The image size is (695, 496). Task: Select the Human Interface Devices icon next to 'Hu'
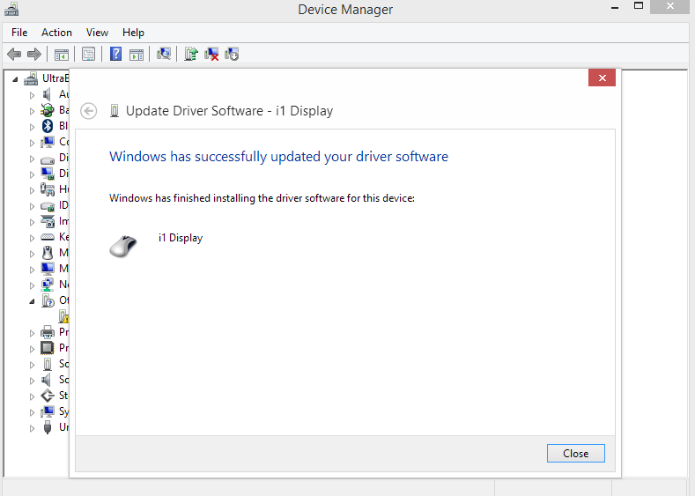click(x=48, y=189)
